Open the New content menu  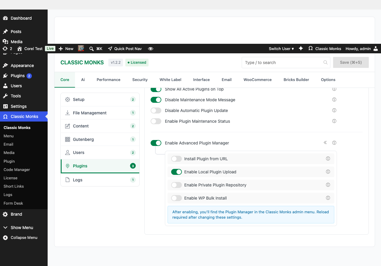(x=66, y=49)
